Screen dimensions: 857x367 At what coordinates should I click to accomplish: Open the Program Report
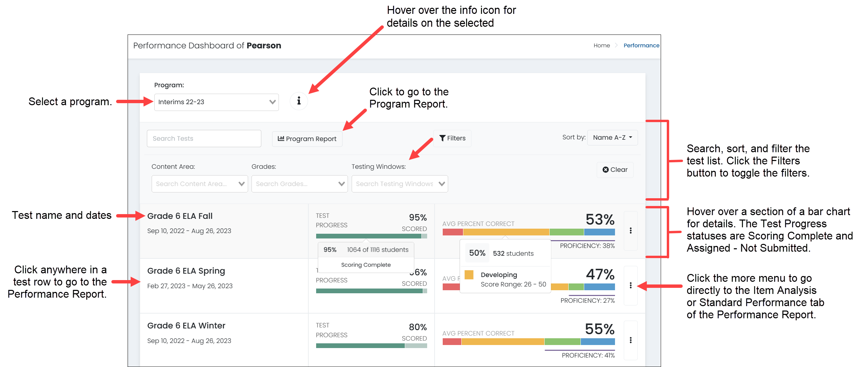[307, 139]
